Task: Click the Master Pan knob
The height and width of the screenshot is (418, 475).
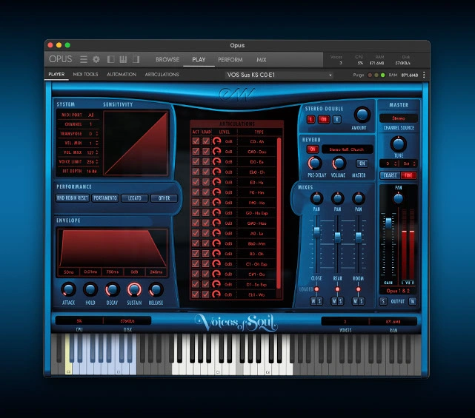Action: tap(398, 198)
